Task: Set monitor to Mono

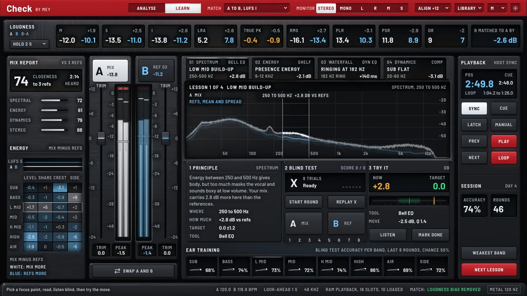Action: (346, 8)
